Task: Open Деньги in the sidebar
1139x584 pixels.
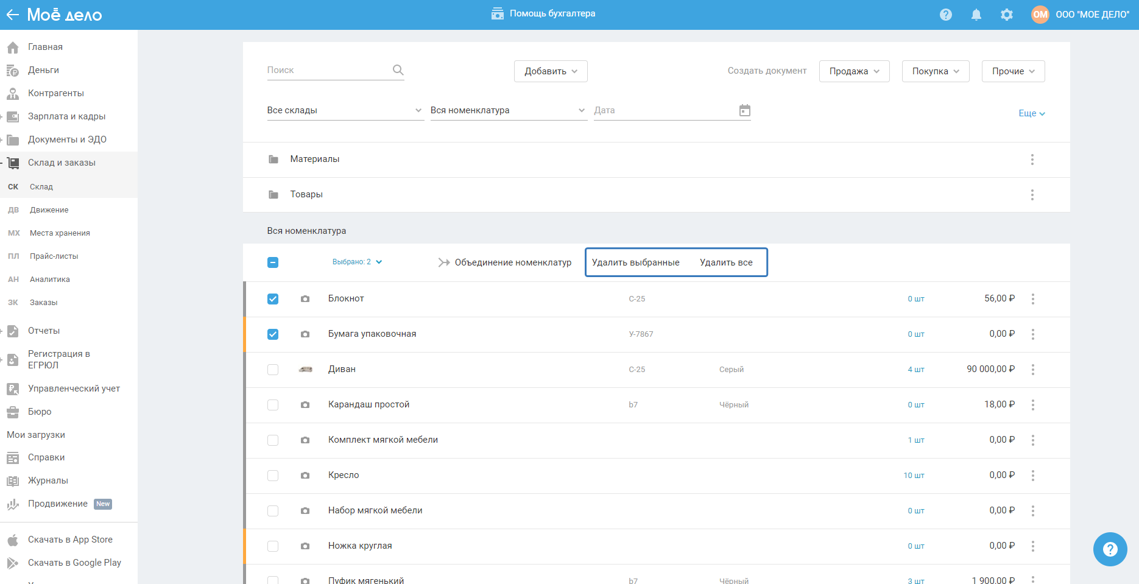Action: [43, 70]
